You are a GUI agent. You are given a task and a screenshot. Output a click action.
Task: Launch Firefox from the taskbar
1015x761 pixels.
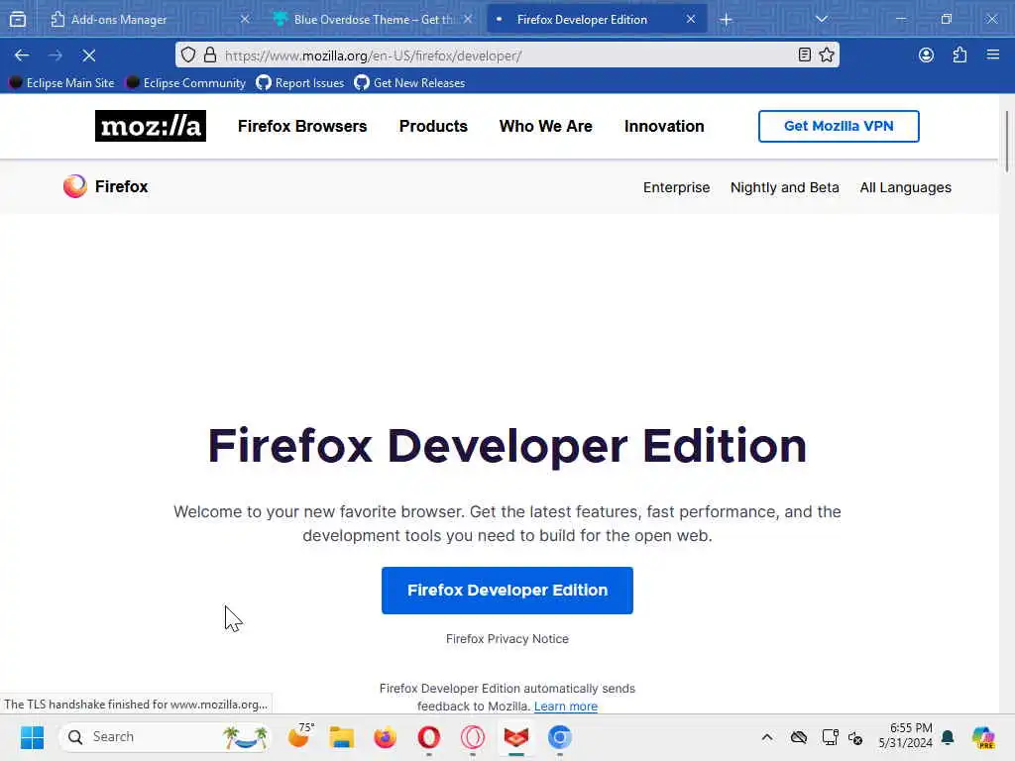coord(386,737)
